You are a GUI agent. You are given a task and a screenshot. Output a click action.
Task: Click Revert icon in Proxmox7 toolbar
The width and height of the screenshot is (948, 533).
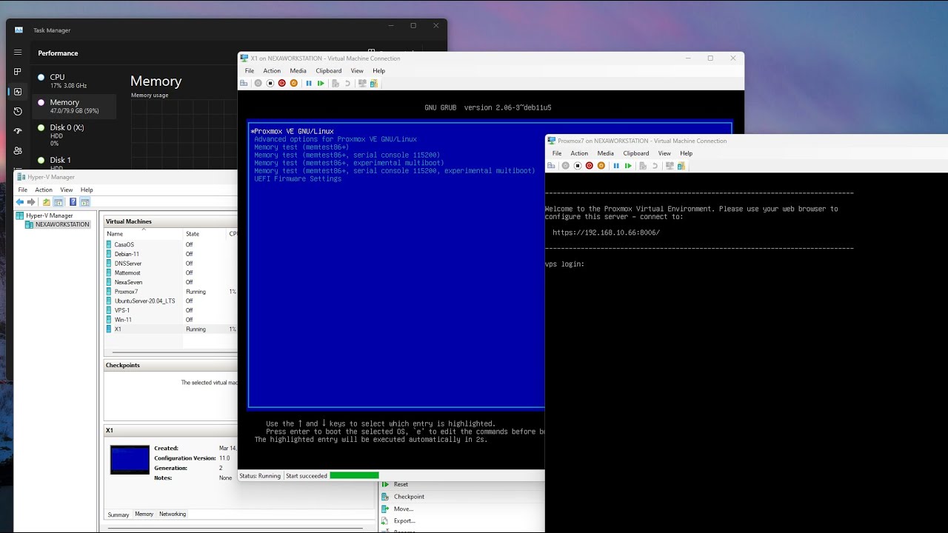(x=655, y=166)
